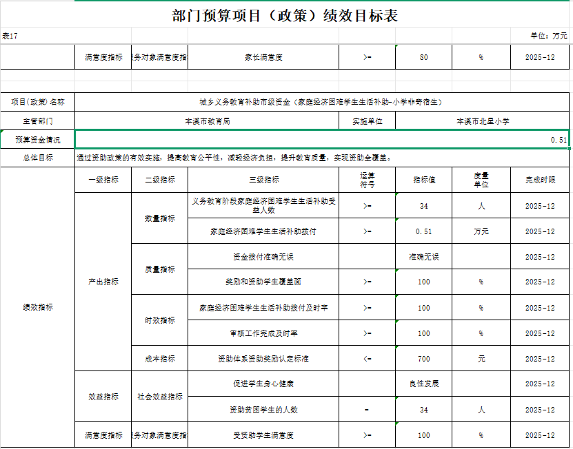Select value 34 in 资助贫困学生的人数 row
This screenshot has width=573, height=449.
pos(423,410)
